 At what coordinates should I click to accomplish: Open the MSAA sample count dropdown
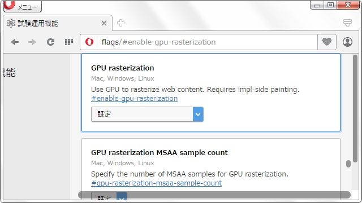(x=109, y=196)
